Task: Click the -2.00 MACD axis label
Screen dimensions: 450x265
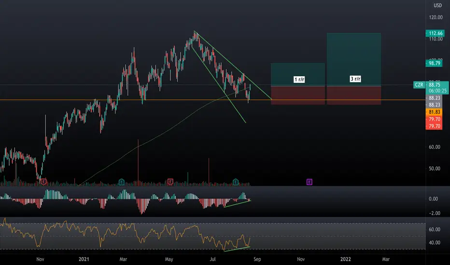Action: coord(434,213)
